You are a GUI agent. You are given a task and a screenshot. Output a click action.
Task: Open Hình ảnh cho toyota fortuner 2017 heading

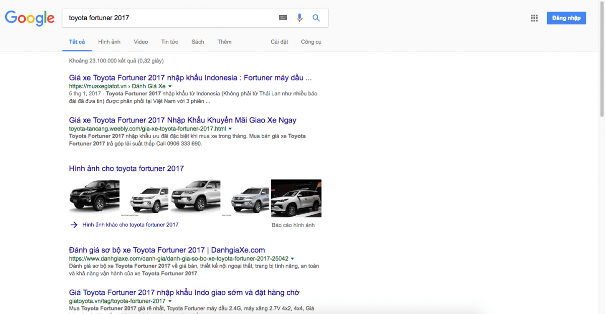coord(127,168)
